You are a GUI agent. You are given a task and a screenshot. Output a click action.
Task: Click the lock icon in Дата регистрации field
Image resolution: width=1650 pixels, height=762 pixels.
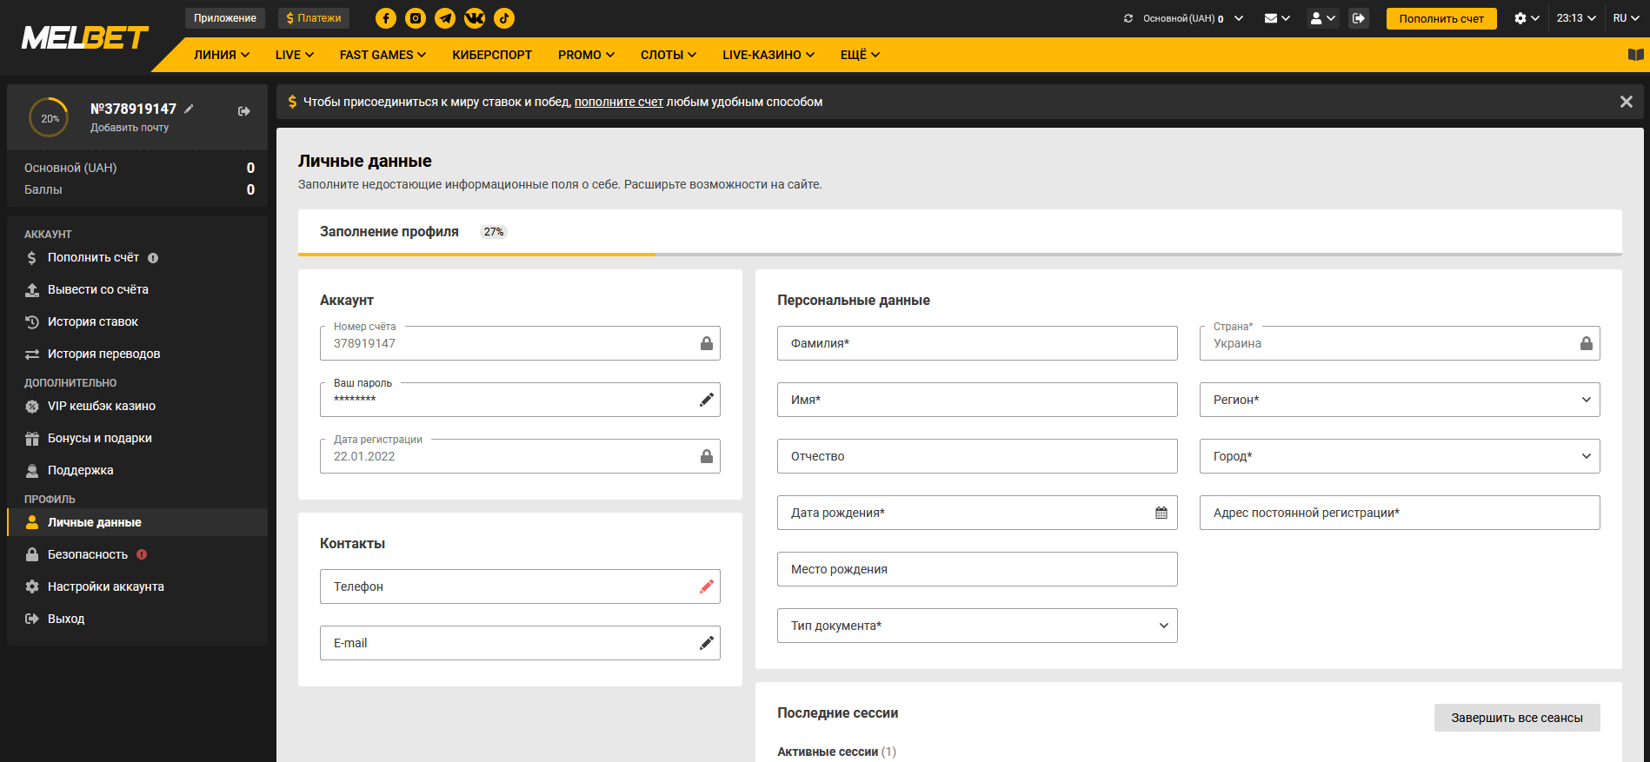(x=707, y=456)
